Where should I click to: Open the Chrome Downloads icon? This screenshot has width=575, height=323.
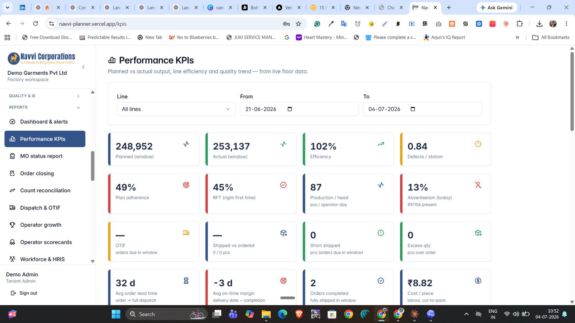coord(539,24)
